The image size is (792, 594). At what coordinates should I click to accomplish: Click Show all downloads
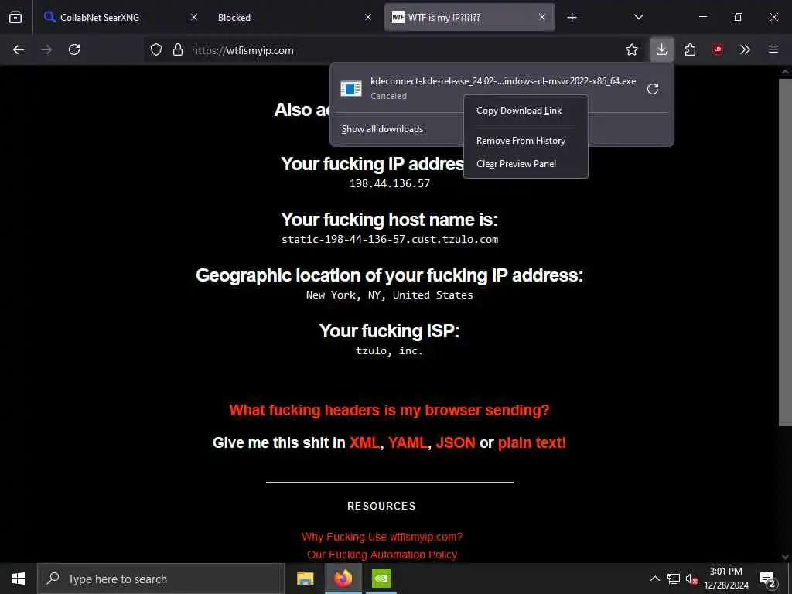point(382,129)
